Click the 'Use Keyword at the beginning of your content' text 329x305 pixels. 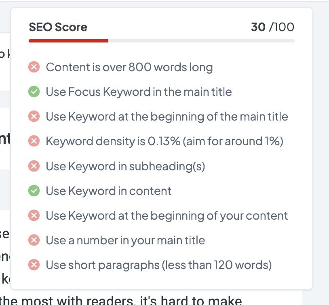click(x=167, y=216)
